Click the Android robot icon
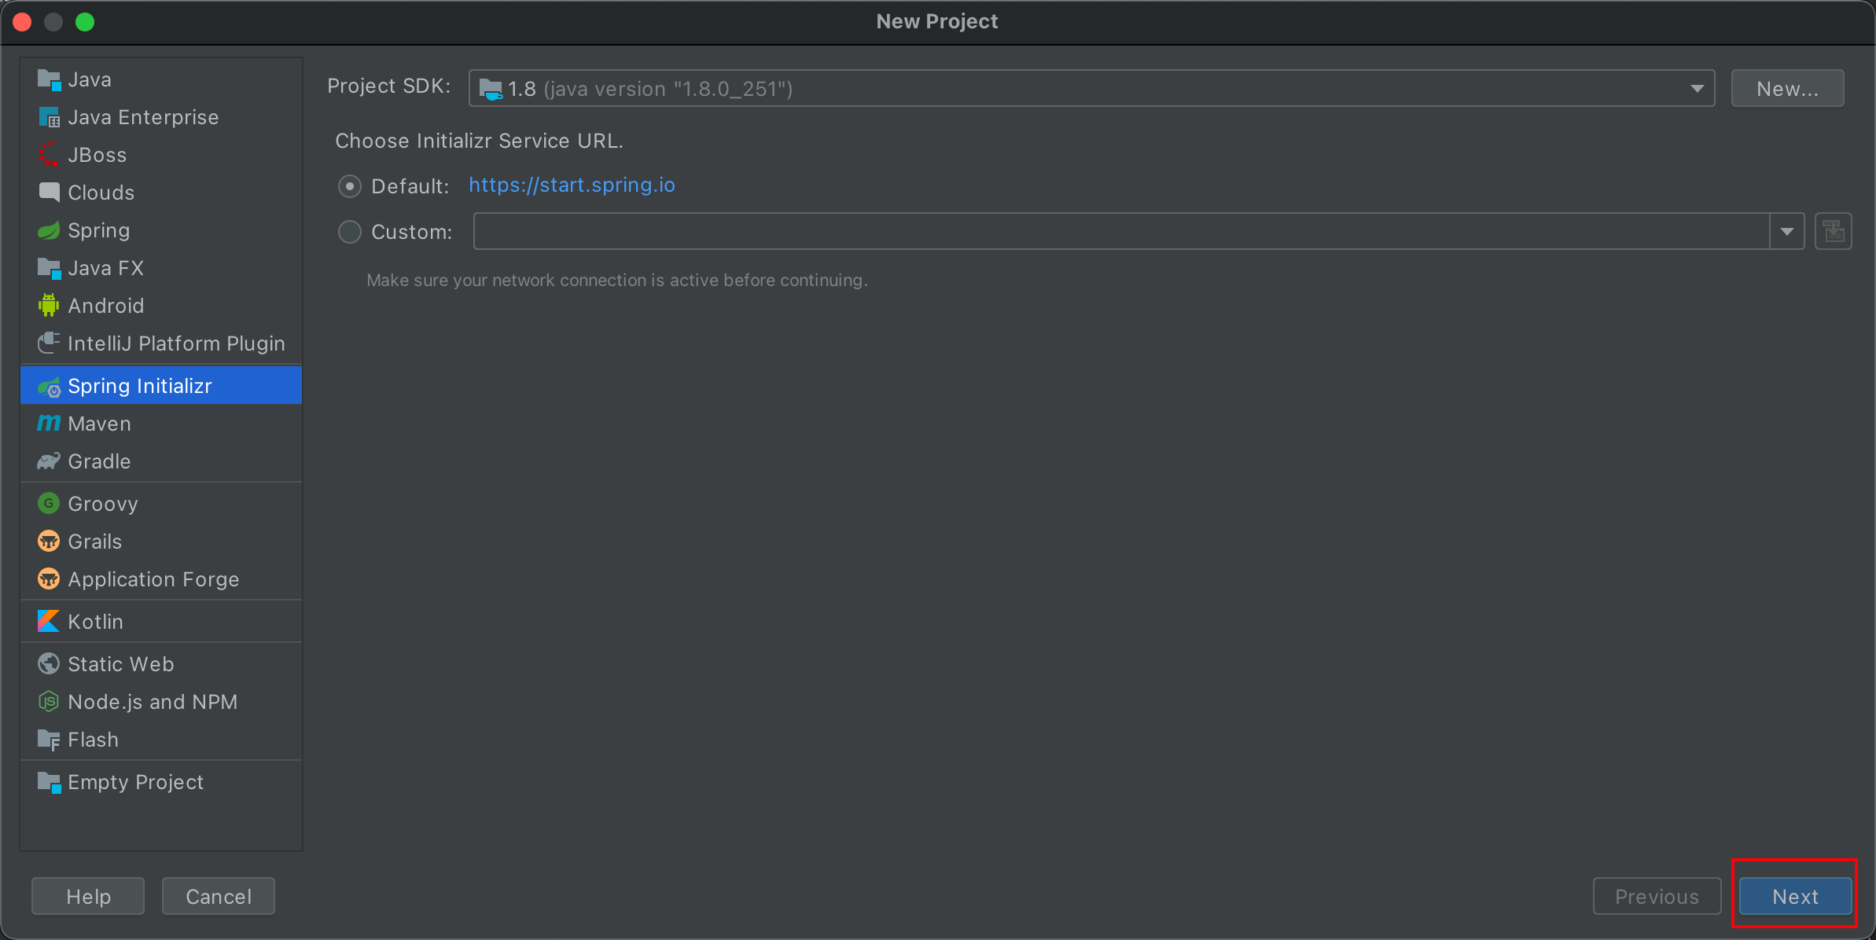The width and height of the screenshot is (1876, 940). pos(49,306)
